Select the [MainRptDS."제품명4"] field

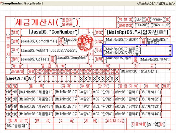[36, 114]
